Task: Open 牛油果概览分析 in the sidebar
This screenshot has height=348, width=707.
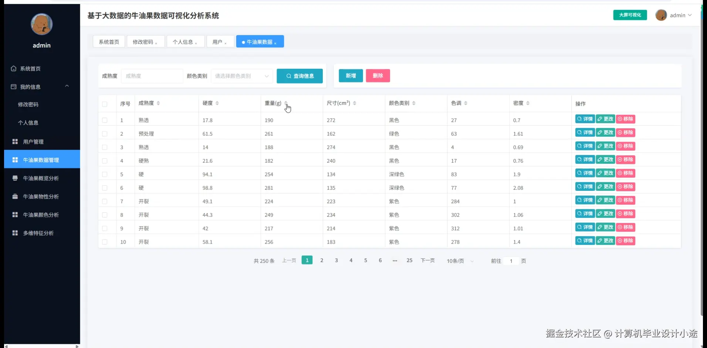Action: coord(38,178)
